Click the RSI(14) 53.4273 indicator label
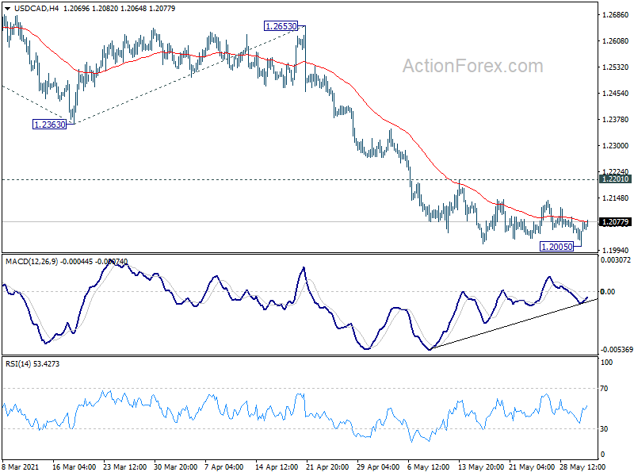This screenshot has height=476, width=634. [x=32, y=364]
